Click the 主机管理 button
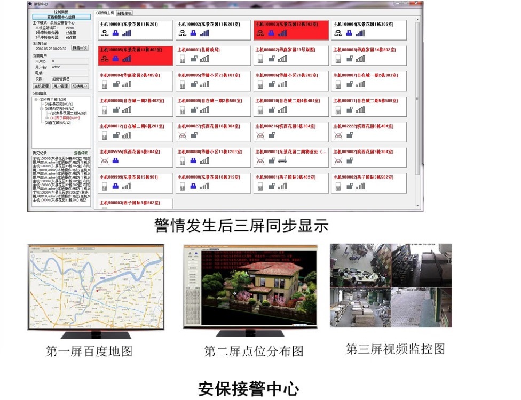Viewport: 521px width, 400px height. 41,86
